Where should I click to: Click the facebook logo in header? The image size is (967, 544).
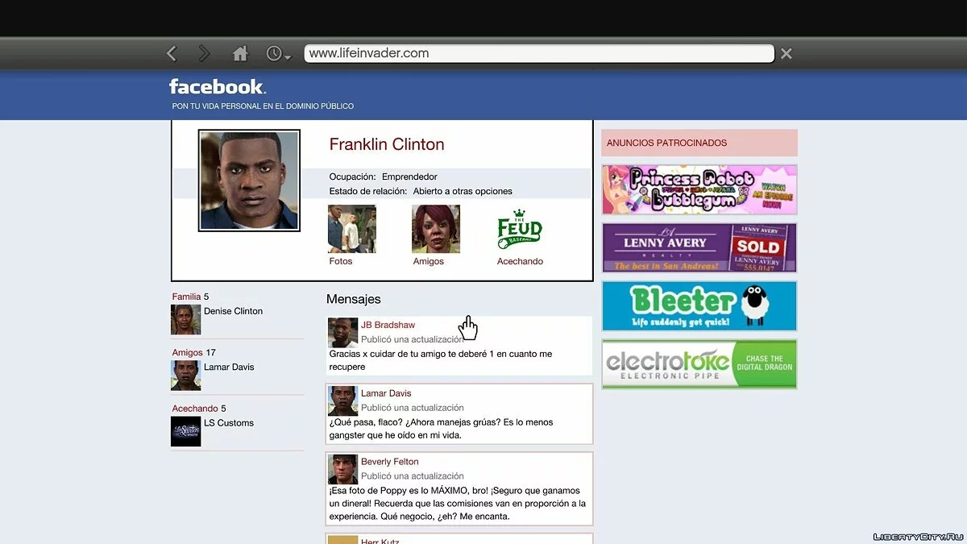217,87
